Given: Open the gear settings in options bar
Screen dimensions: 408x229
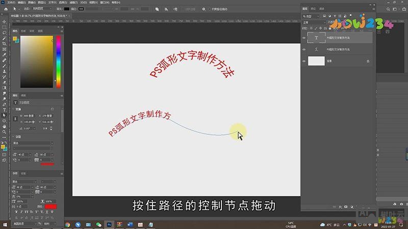Looking at the screenshot, I should tap(203, 9).
